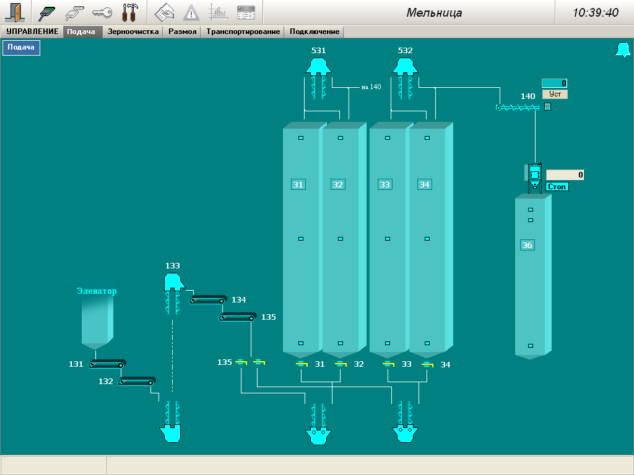Switch to the Зерноочистка tab
Screen dimensions: 634x475
tap(133, 32)
